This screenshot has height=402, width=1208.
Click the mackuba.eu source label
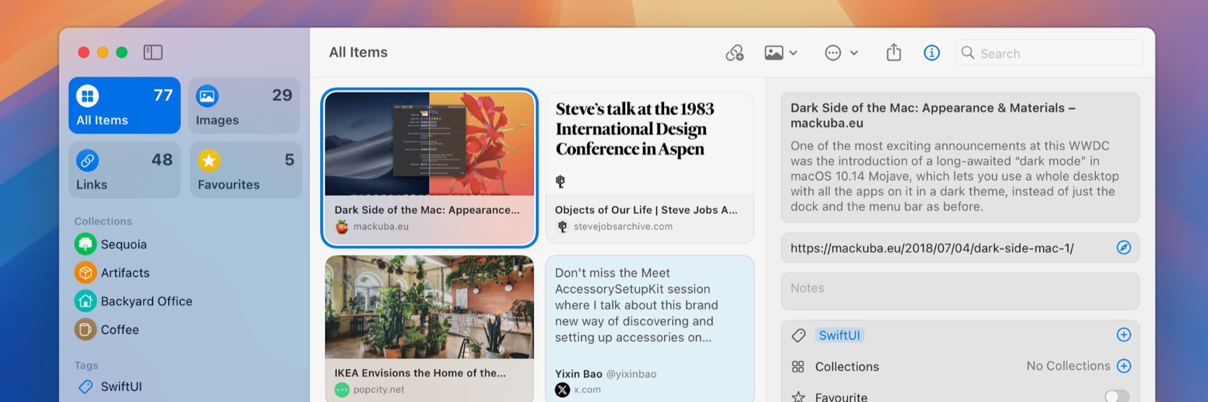pyautogui.click(x=381, y=227)
